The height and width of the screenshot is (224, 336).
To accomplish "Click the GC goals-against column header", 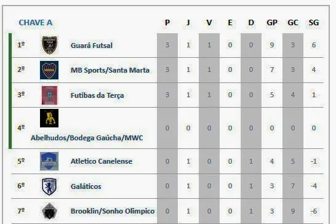I will point(293,23).
